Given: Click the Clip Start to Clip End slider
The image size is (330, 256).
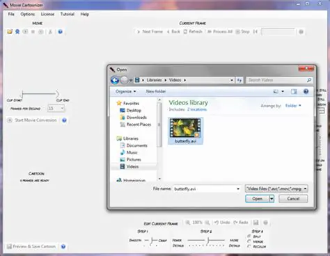Looking at the screenshot, I should (40, 94).
